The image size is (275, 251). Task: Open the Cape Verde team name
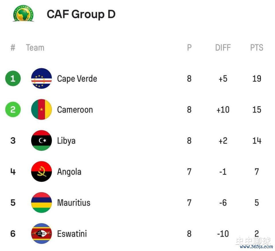77,79
